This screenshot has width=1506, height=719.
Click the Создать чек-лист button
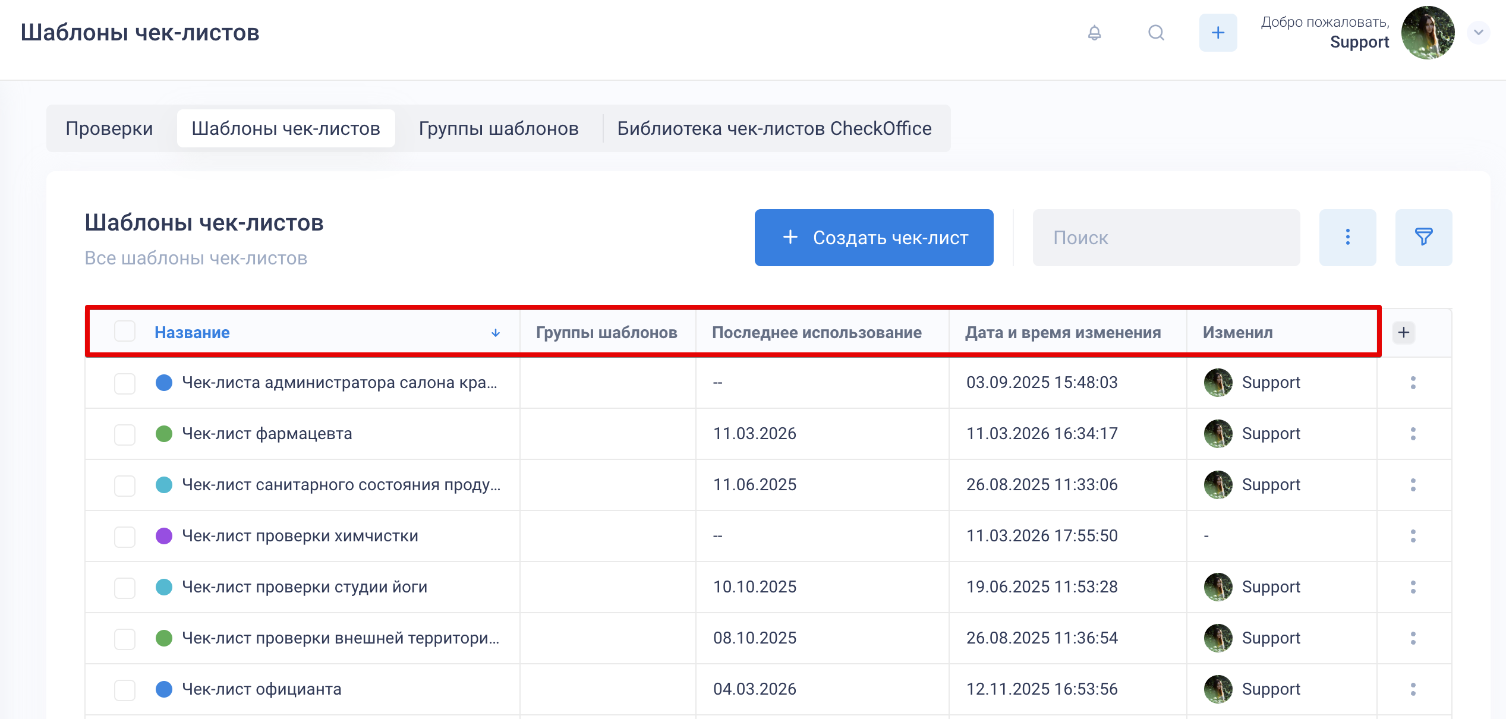click(x=874, y=237)
